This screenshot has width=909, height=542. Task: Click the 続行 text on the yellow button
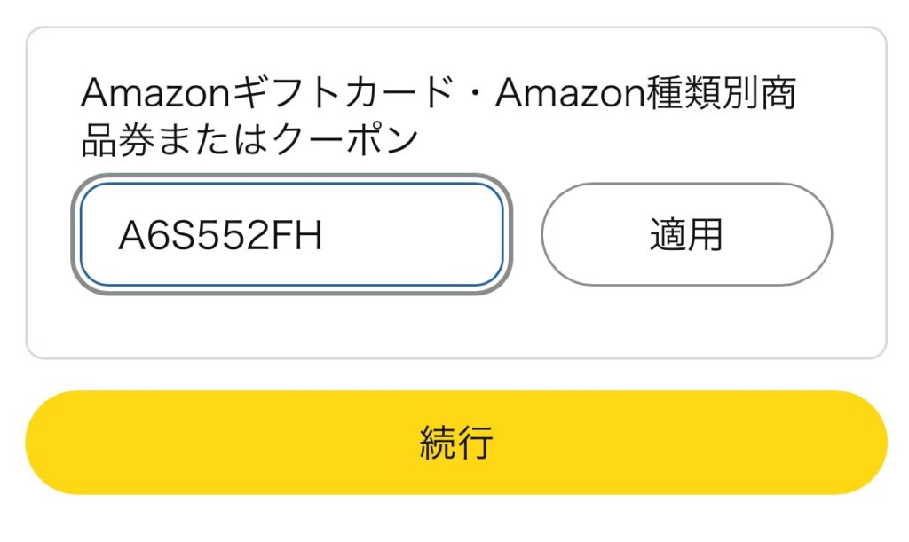455,442
